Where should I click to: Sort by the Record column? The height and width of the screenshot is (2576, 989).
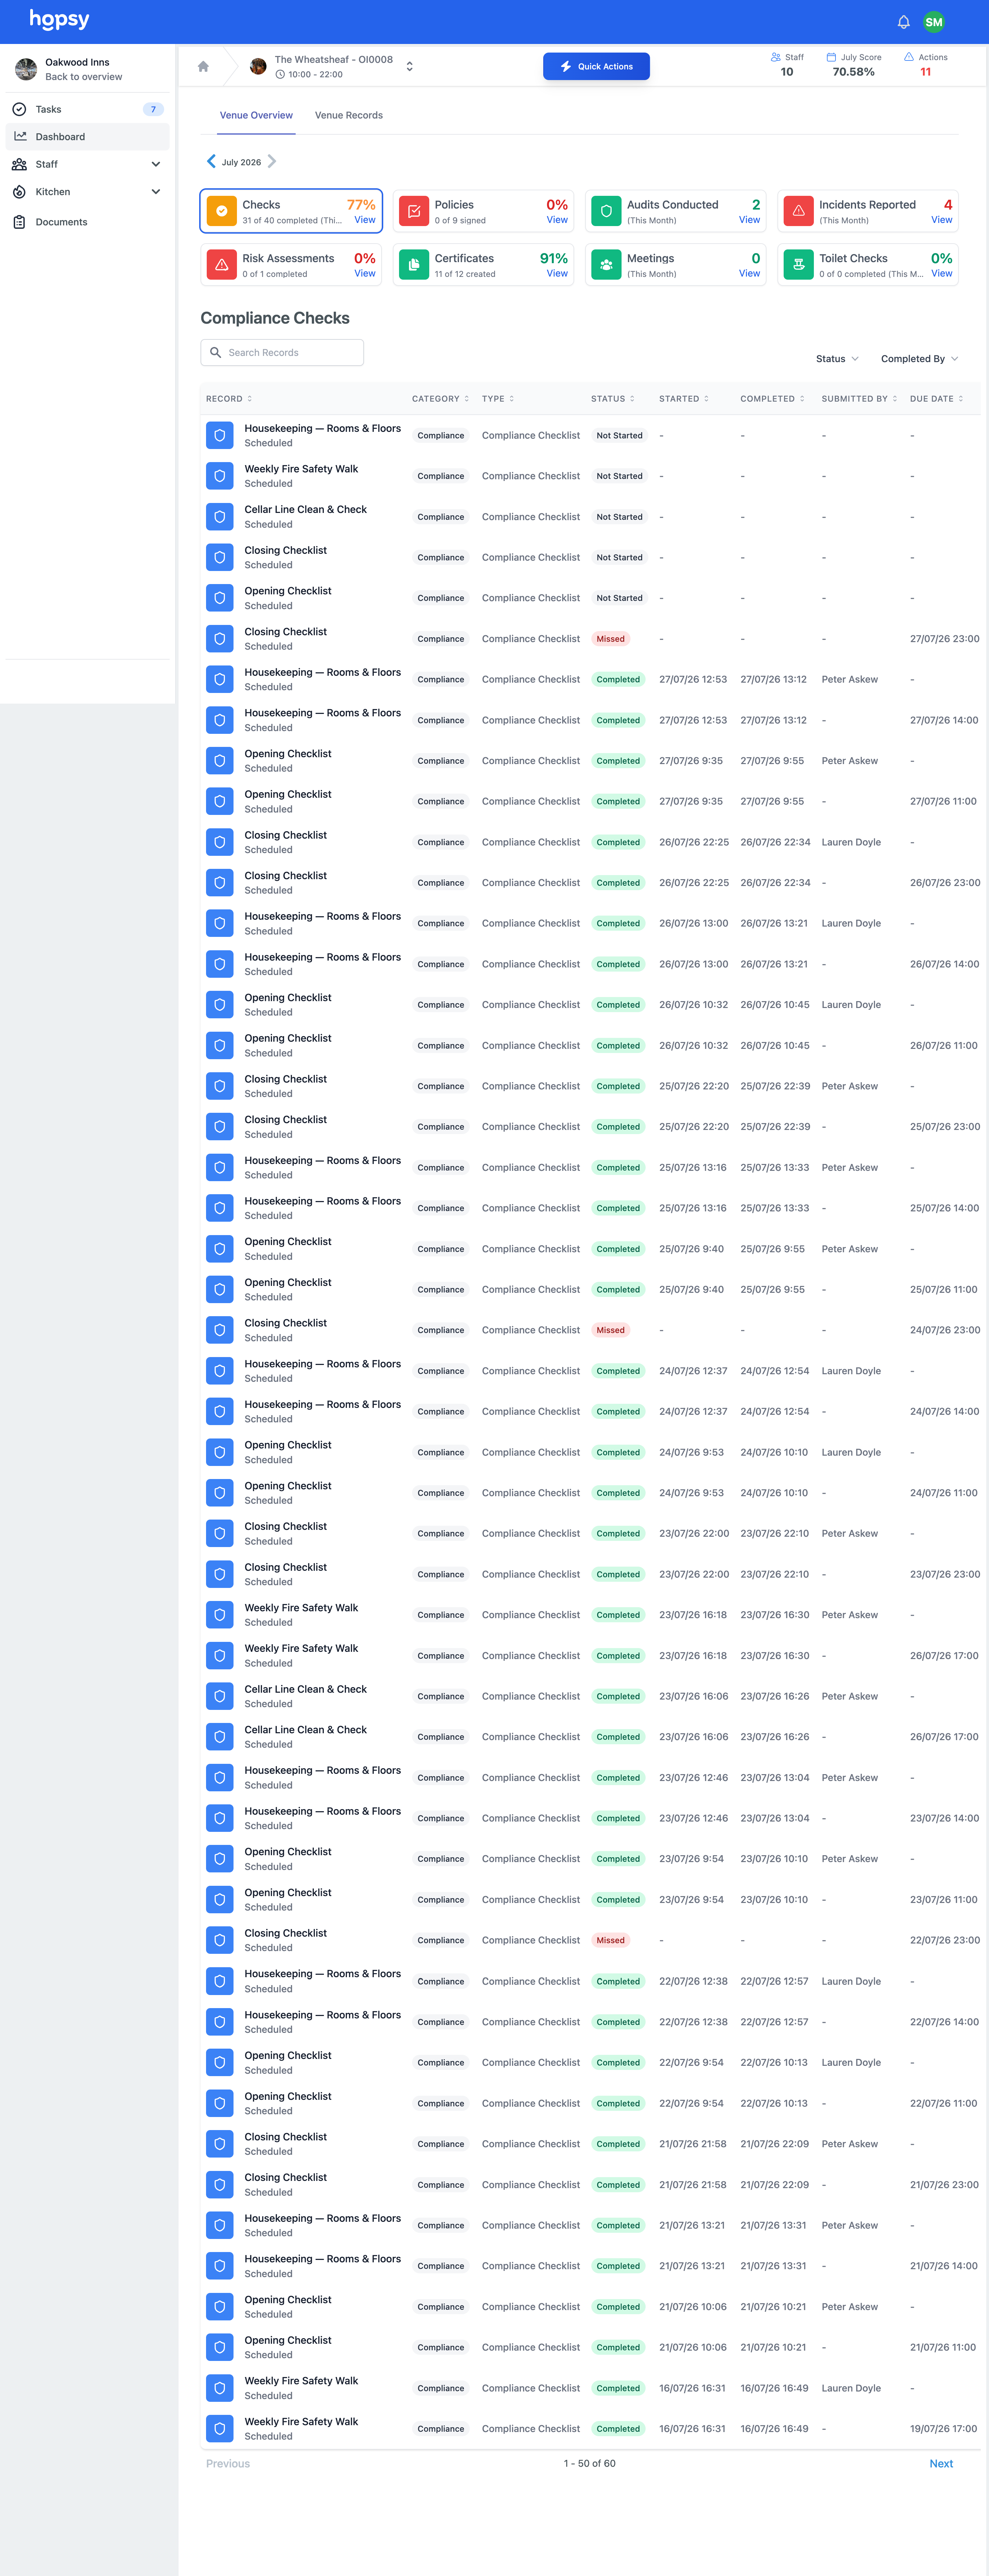229,399
